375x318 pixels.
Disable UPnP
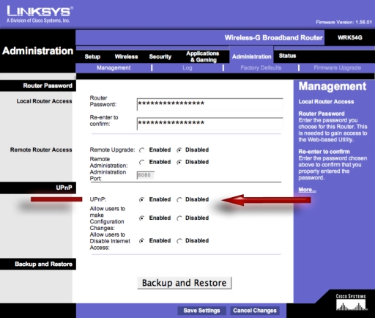pos(179,200)
